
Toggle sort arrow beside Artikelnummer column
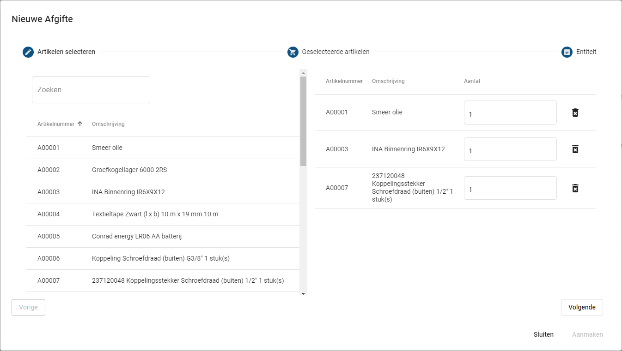coord(80,124)
